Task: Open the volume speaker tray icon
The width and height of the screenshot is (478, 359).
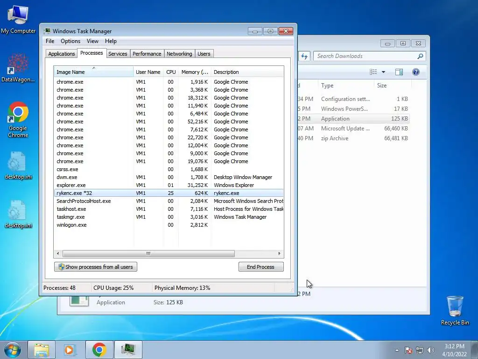Action: tap(431, 350)
